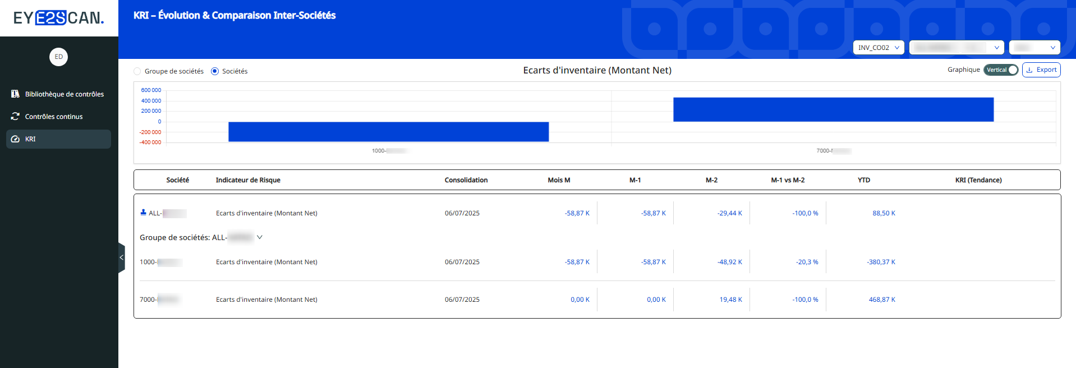Open the ED user avatar
The height and width of the screenshot is (368, 1076).
58,57
